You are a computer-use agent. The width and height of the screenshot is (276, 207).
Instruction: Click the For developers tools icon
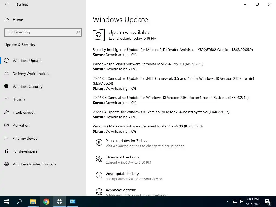6,151
